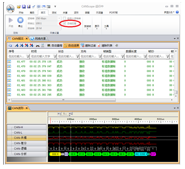
Task: Click the blue help question mark icon
Action: coord(177,12)
